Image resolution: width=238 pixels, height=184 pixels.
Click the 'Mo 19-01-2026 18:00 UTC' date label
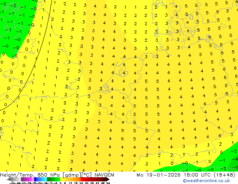(x=174, y=175)
